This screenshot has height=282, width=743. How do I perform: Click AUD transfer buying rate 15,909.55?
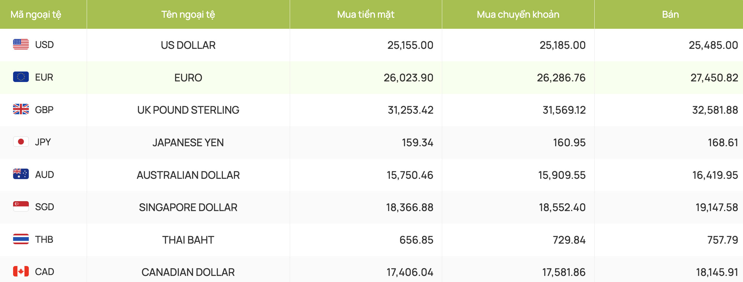562,175
